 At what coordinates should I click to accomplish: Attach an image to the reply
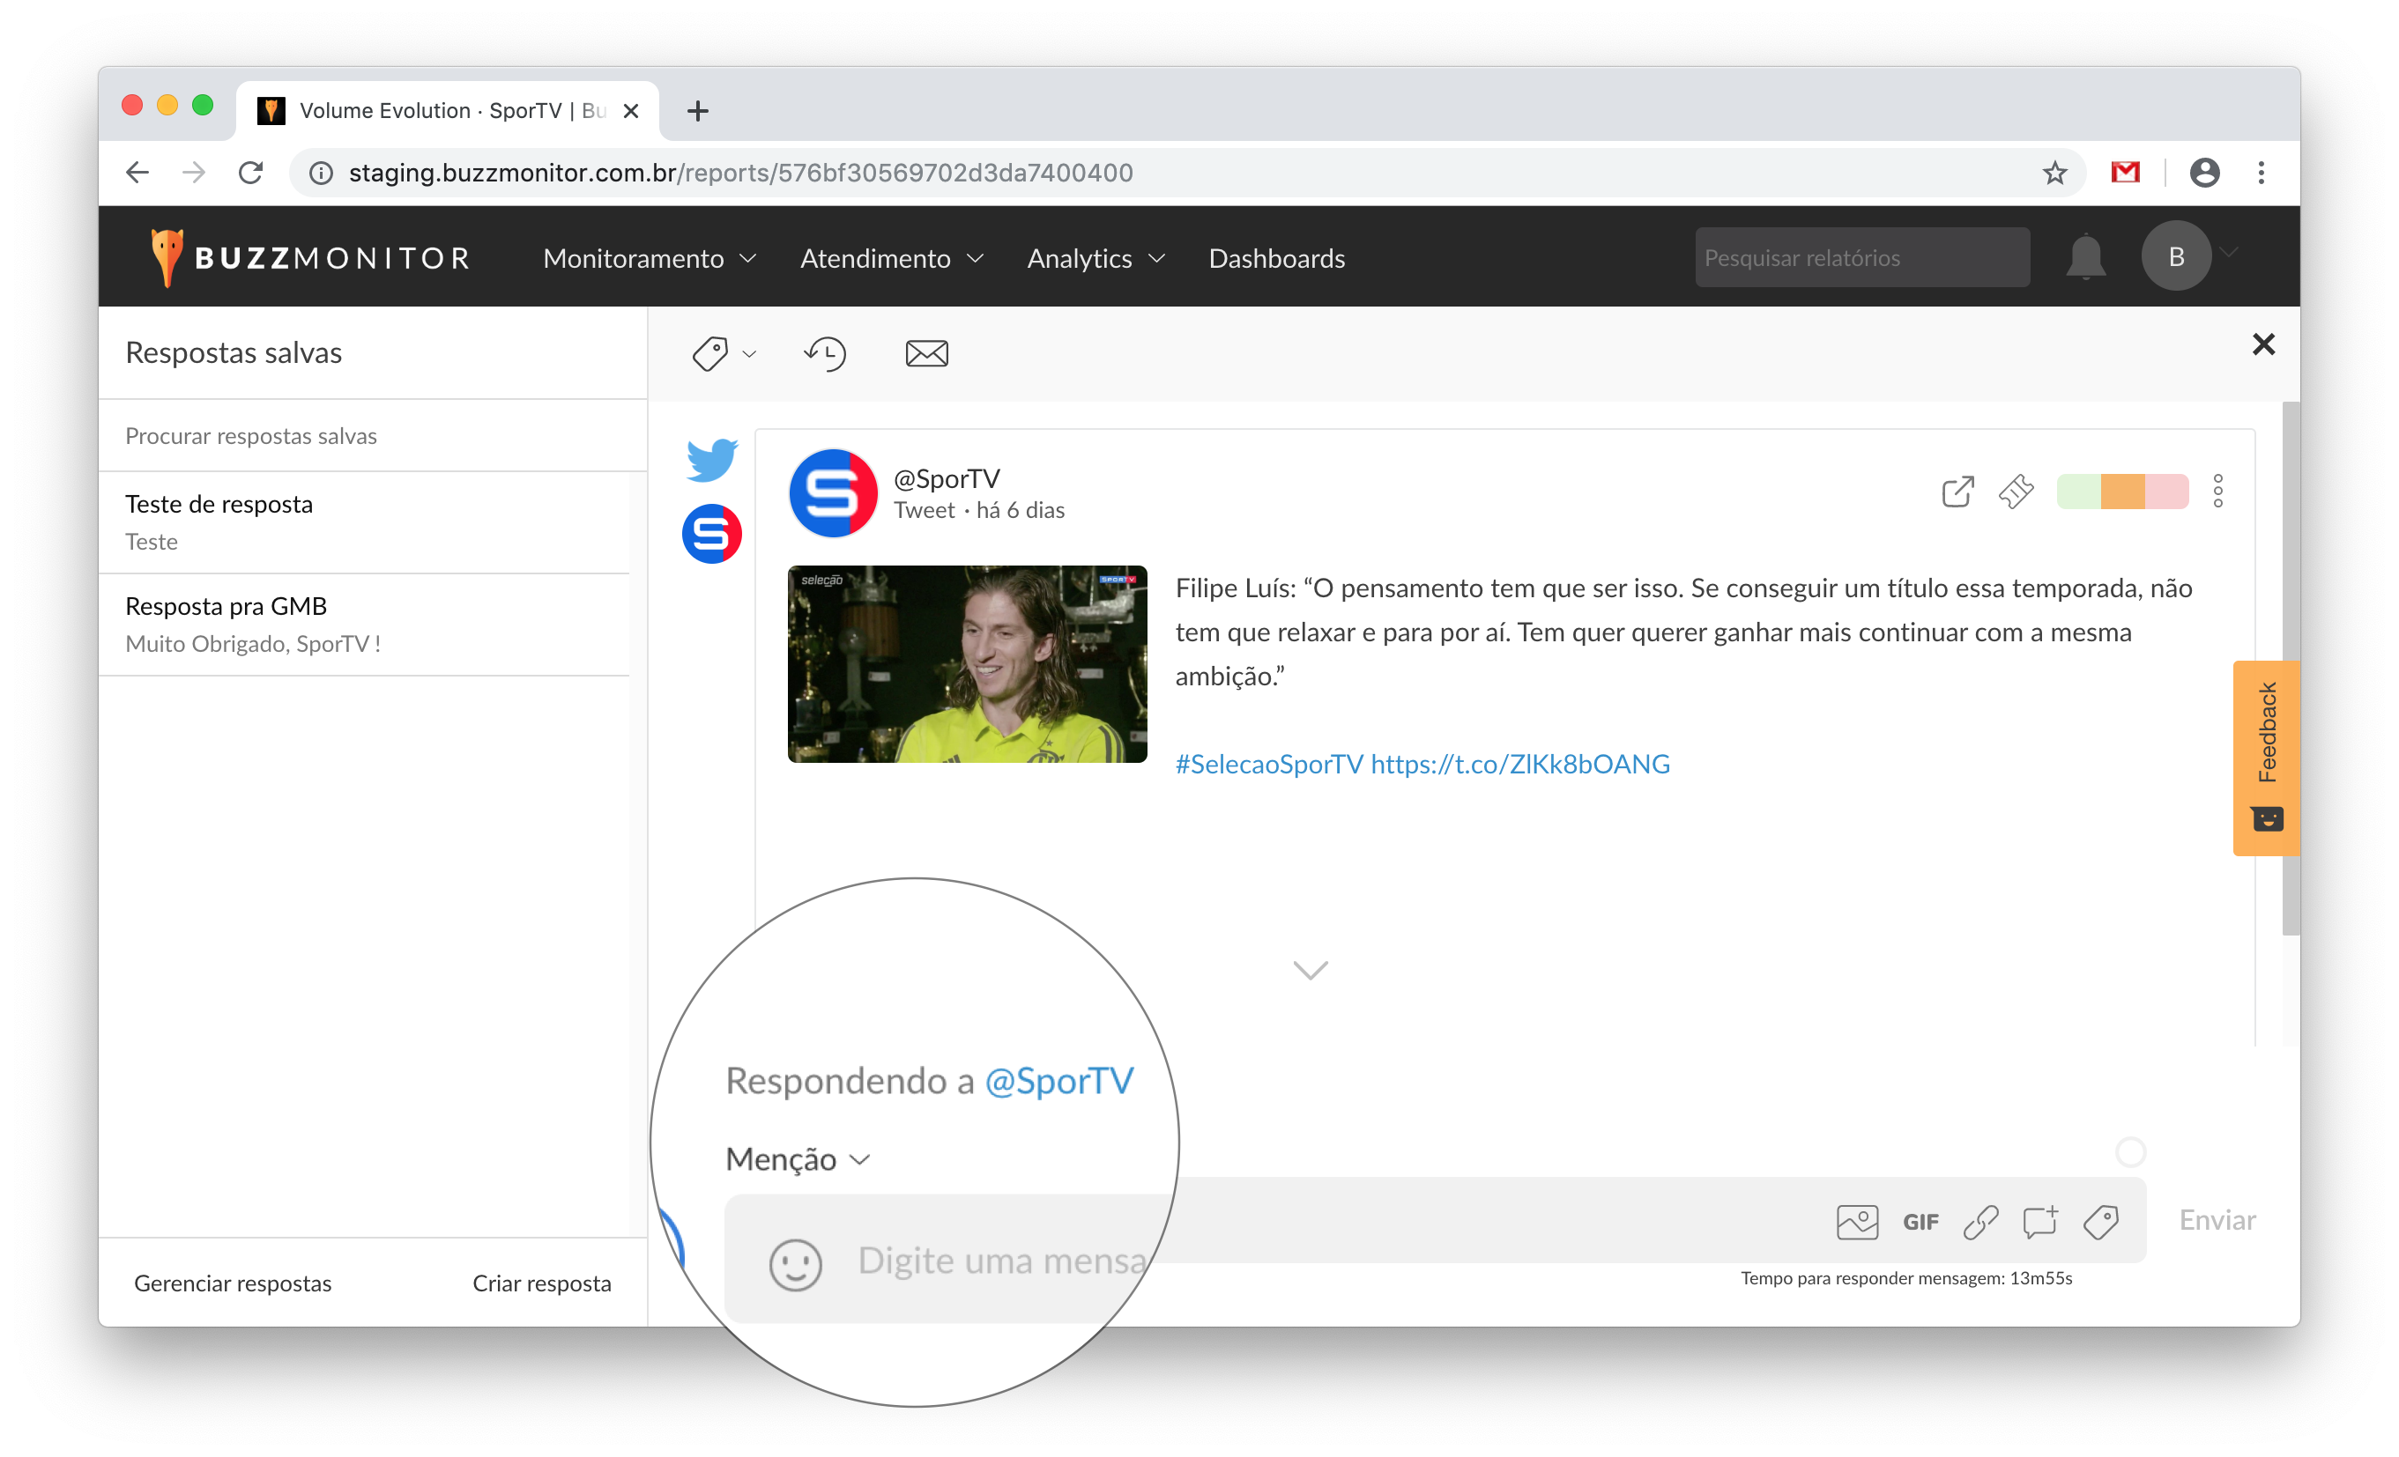[x=1857, y=1222]
